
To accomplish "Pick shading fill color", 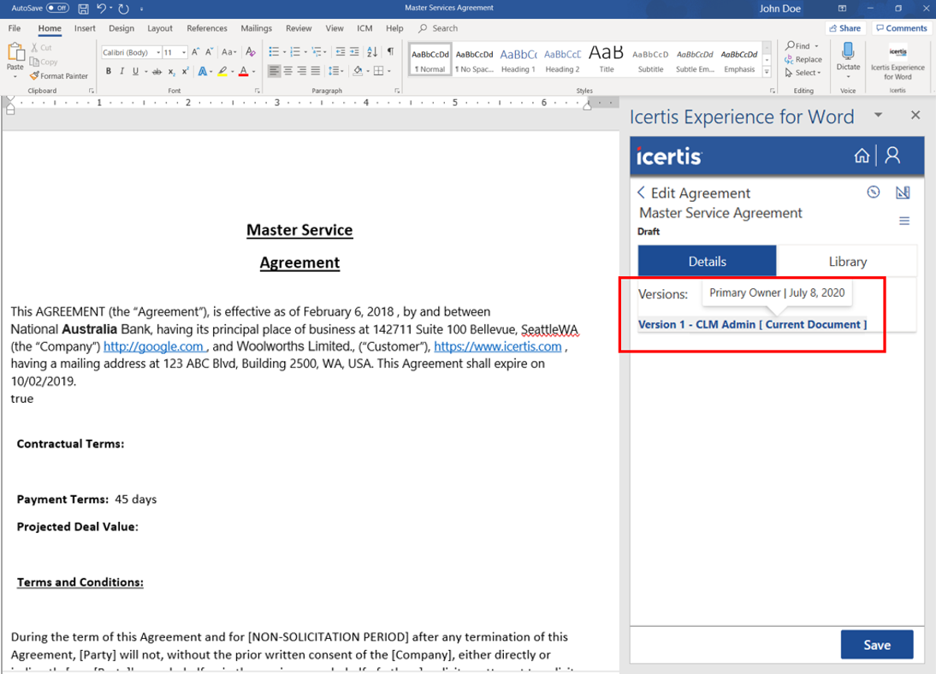I will 358,71.
